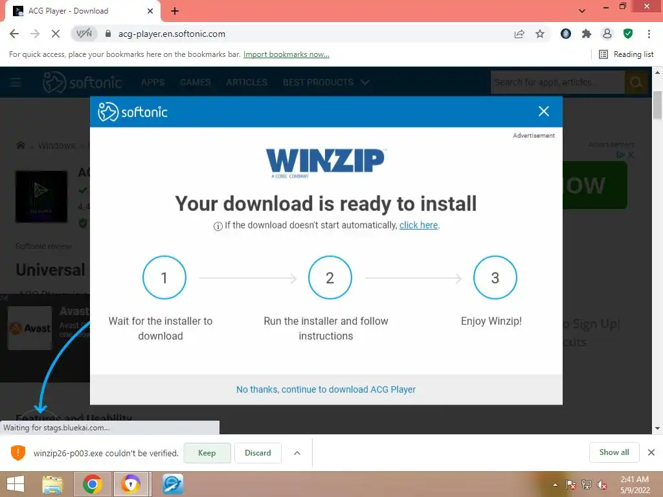Open the Windows Start button
The height and width of the screenshot is (497, 663).
tap(16, 484)
